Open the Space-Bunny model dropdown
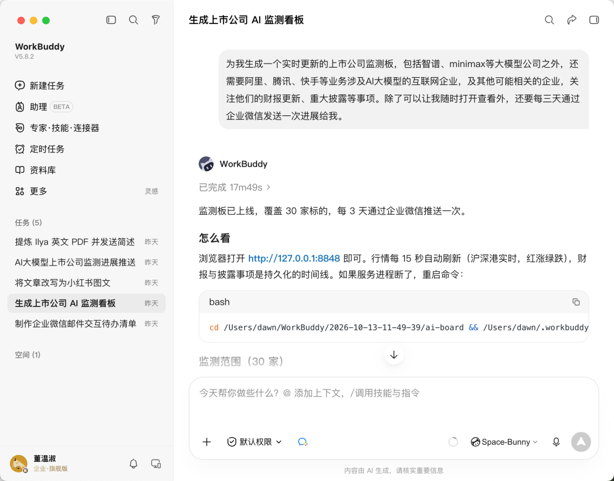 504,442
